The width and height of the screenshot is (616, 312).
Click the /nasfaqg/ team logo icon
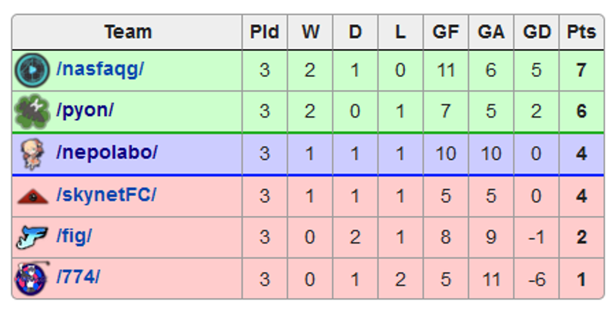[32, 71]
